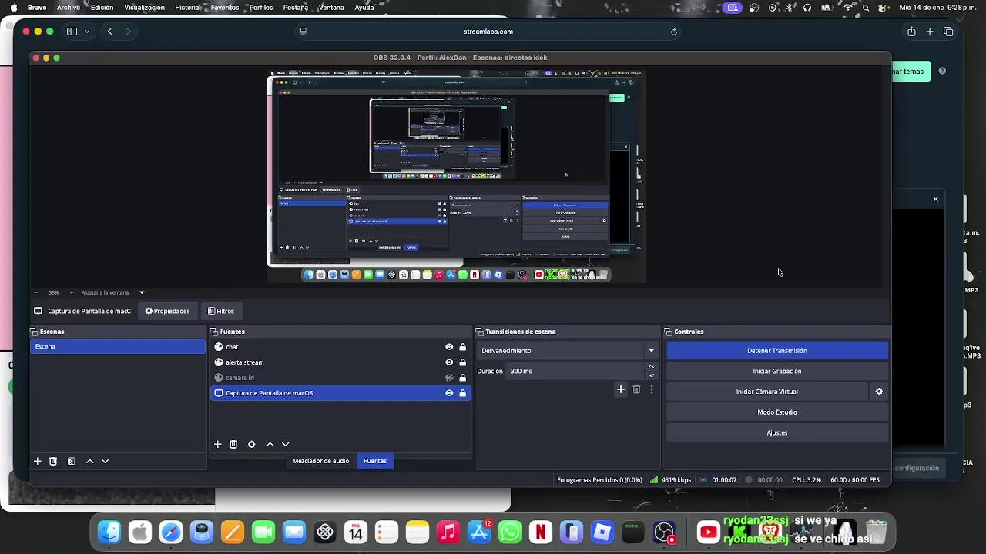Open Historial menu in menu bar
Screen dimensions: 986x554
coord(188,8)
